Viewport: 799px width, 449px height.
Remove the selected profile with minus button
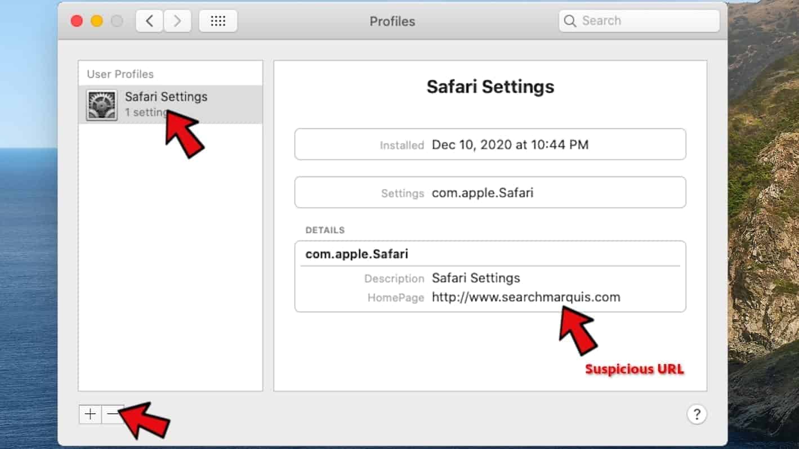point(113,414)
